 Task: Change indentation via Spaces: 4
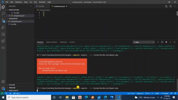pyautogui.click(x=140, y=93)
